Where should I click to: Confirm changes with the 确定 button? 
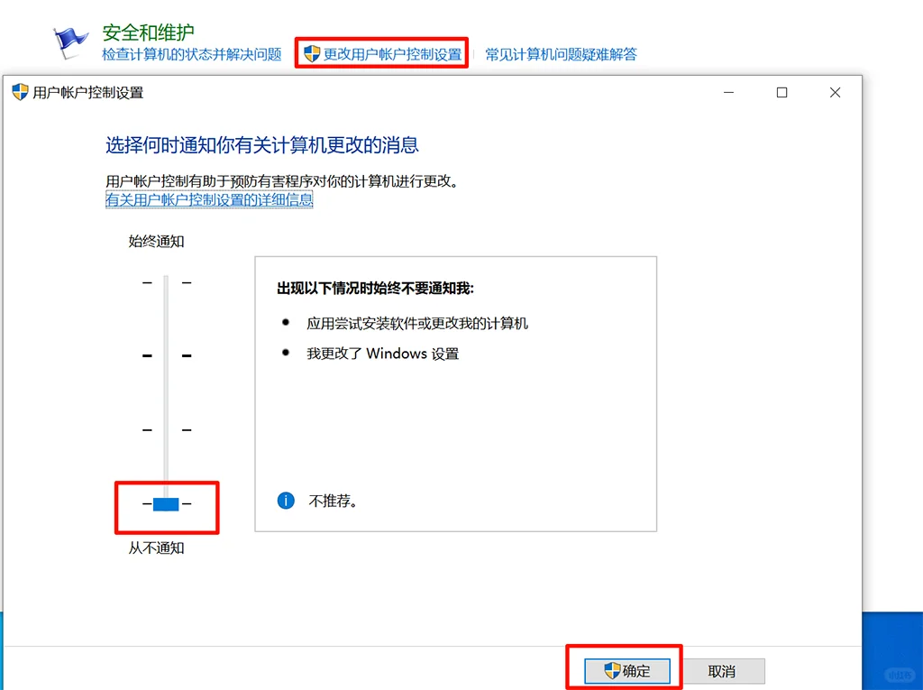click(x=626, y=670)
